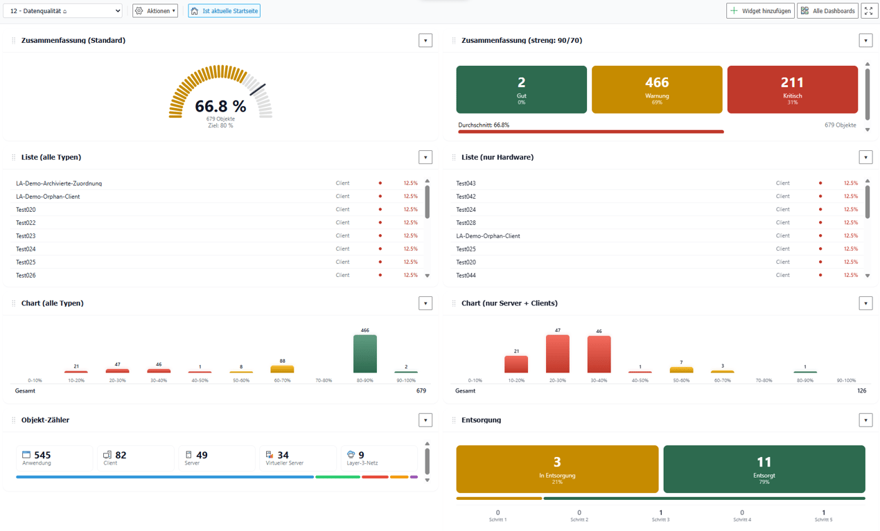Click 'Ist aktuelle Startseite' button
Viewport: 880px width, 531px height.
point(224,11)
